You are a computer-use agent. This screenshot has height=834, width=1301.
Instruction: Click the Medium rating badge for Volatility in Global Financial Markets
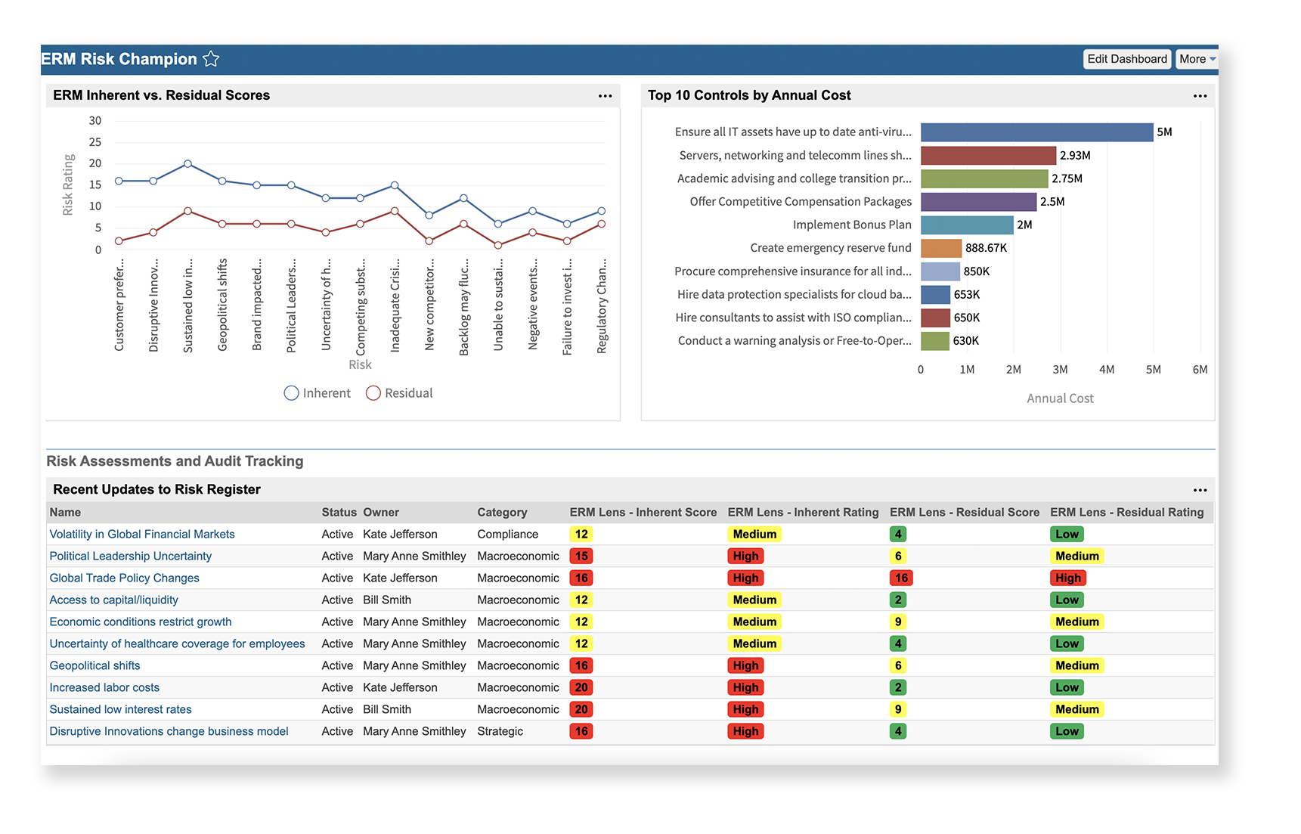tap(754, 534)
